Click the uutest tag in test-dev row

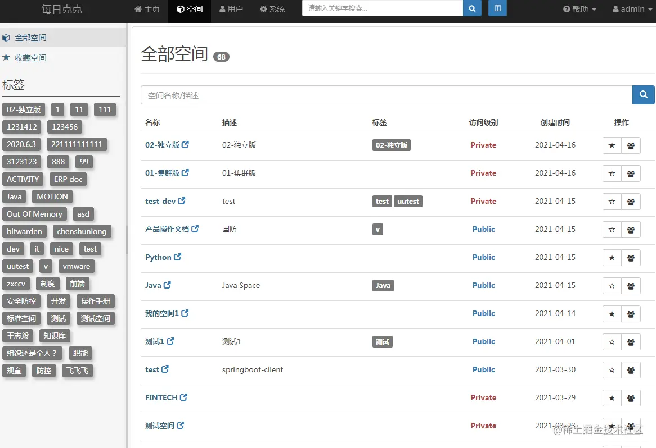coord(408,201)
